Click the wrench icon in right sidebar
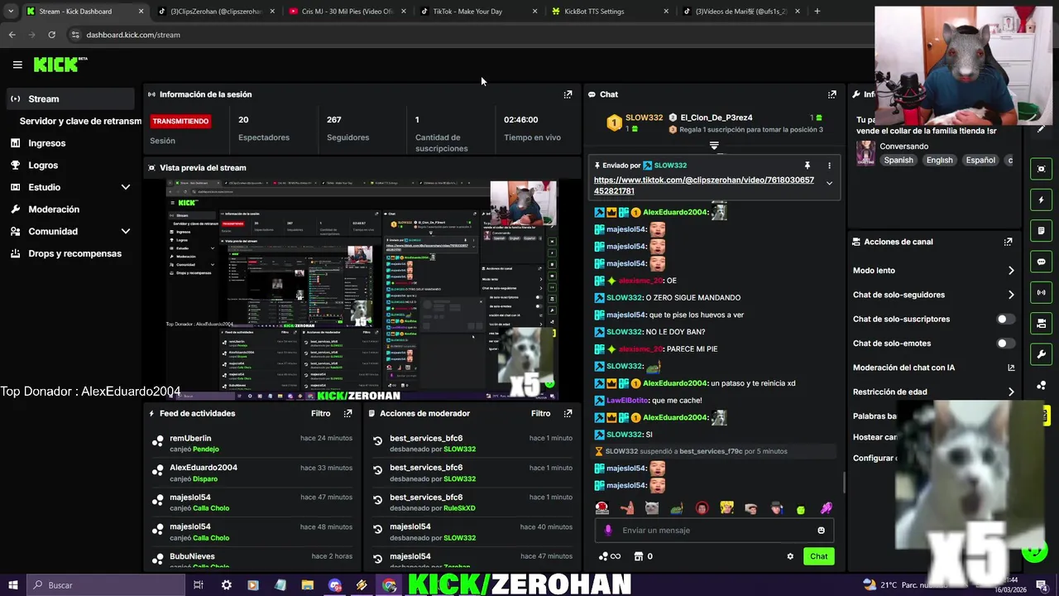Screen dimensions: 1059x596 coord(1041,354)
